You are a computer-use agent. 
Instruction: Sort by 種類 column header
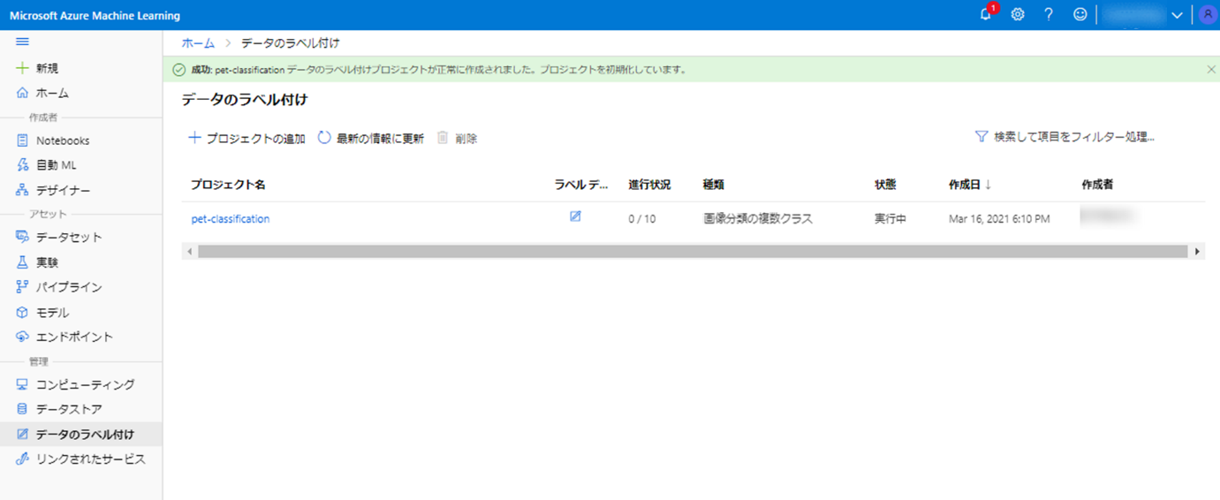point(714,185)
